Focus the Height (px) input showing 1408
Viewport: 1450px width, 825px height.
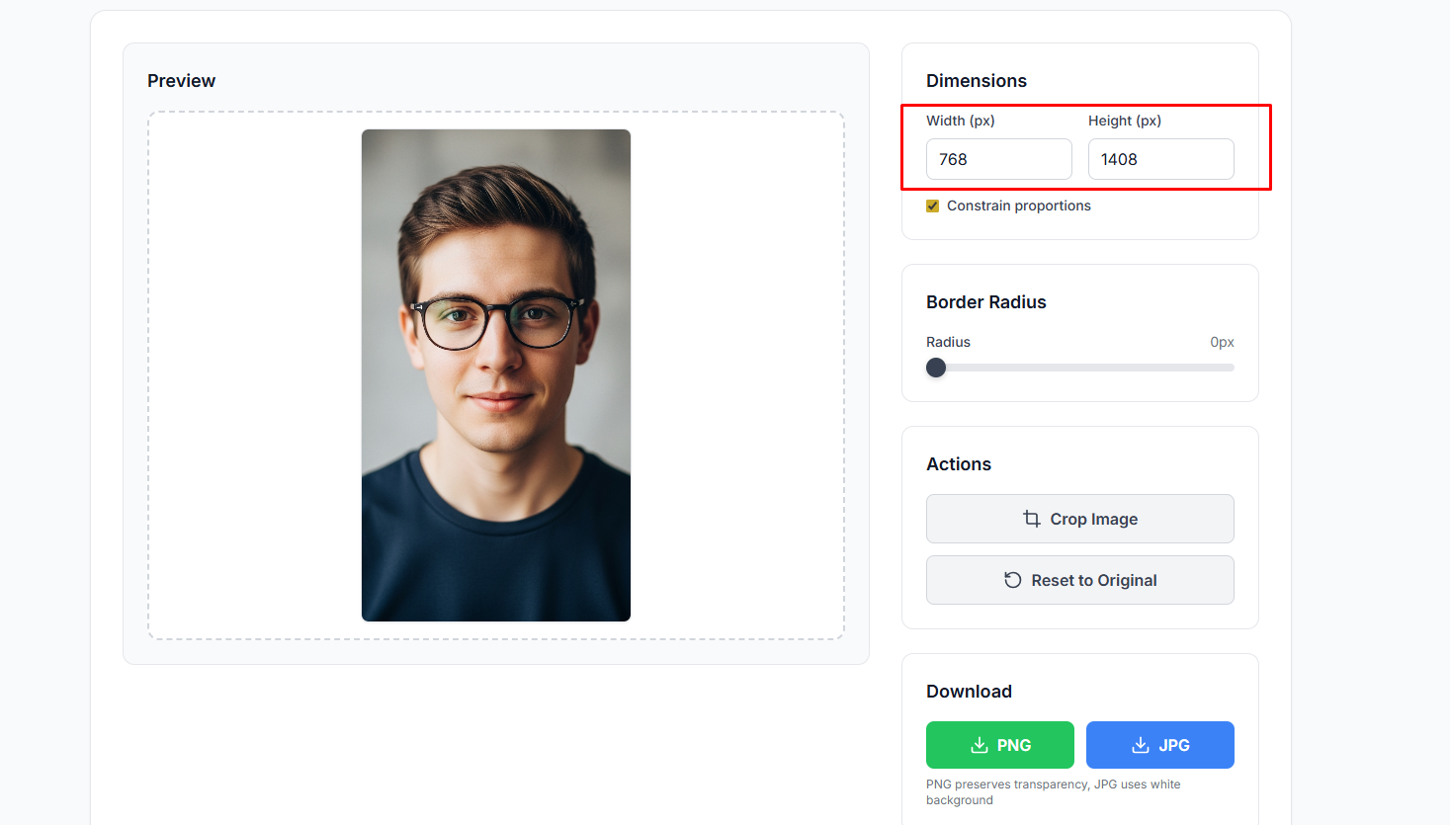[x=1160, y=159]
